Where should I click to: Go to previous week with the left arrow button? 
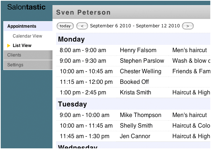tap(82, 26)
